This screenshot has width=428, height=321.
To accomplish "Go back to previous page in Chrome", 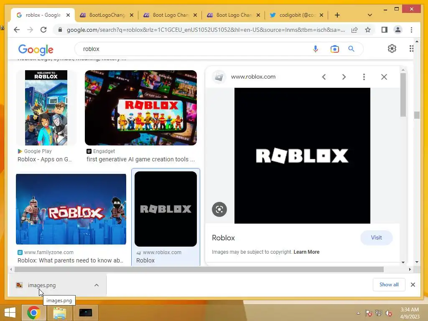I will click(17, 30).
